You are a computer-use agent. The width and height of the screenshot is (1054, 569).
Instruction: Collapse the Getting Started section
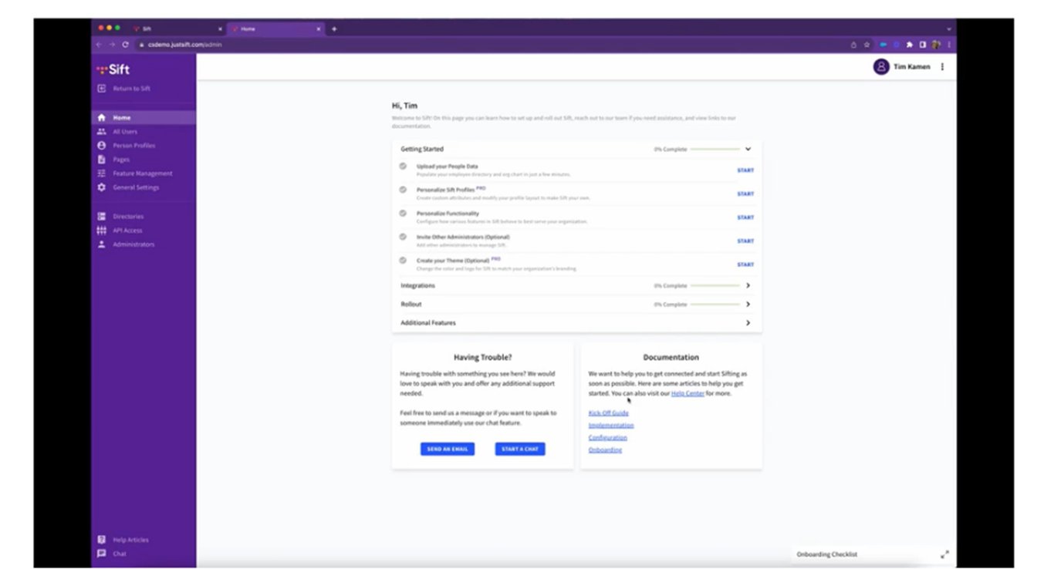(x=747, y=148)
